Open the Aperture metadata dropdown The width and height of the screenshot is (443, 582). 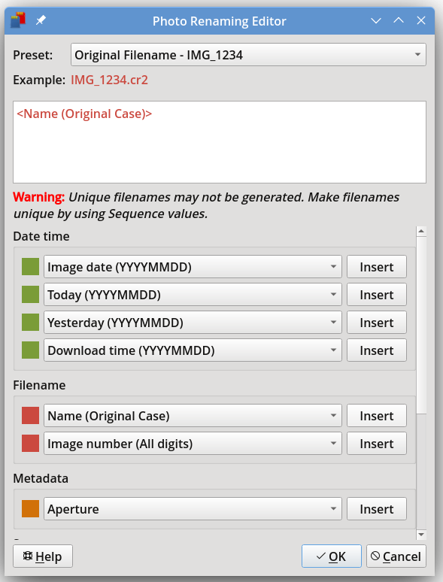[193, 509]
